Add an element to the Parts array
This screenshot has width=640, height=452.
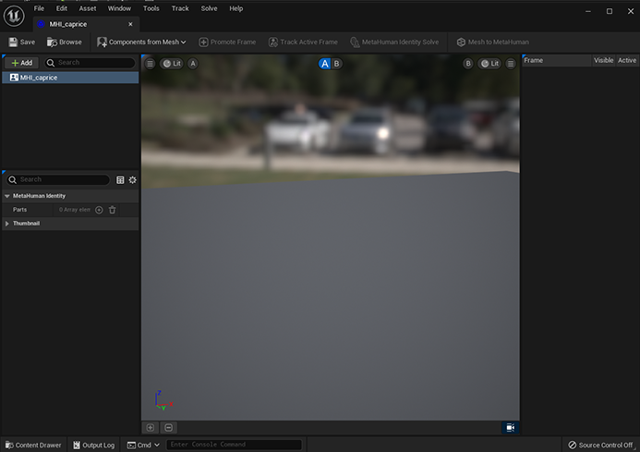100,210
